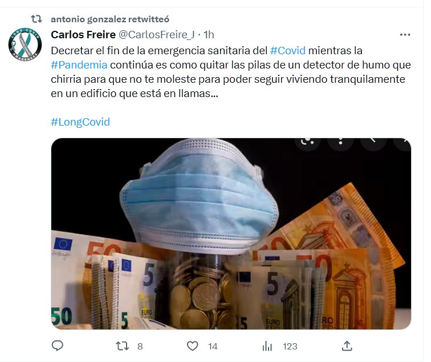The width and height of the screenshot is (431, 362).
Task: Share the tweet via upload icon
Action: pos(347,346)
